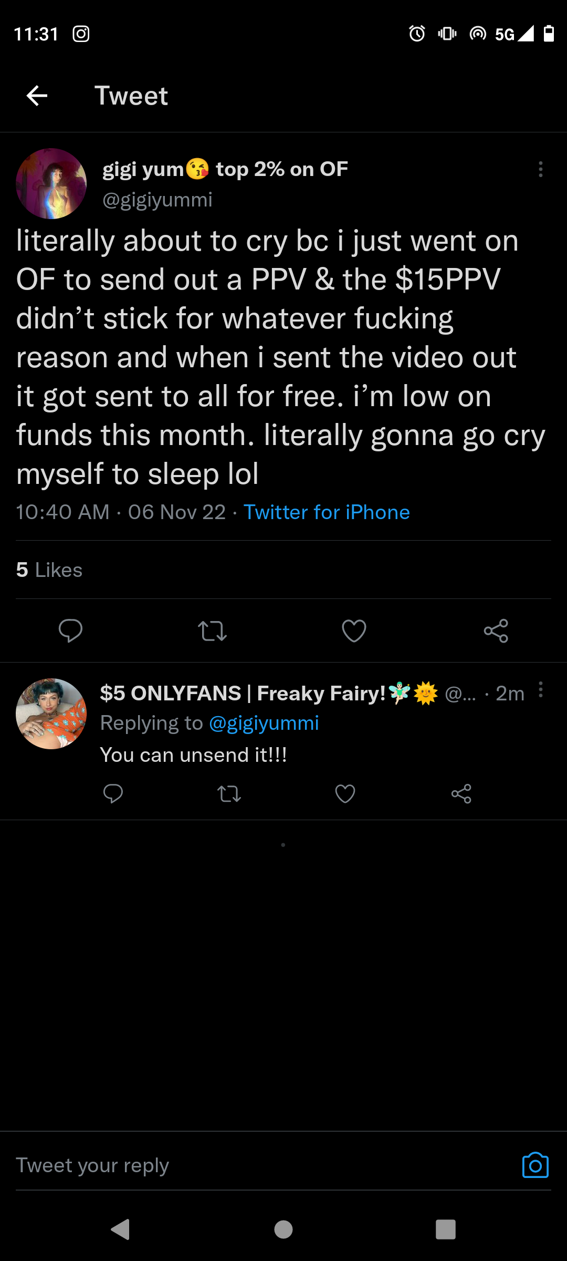Open gigi yum's profile picture
This screenshot has width=567, height=1261.
51,183
